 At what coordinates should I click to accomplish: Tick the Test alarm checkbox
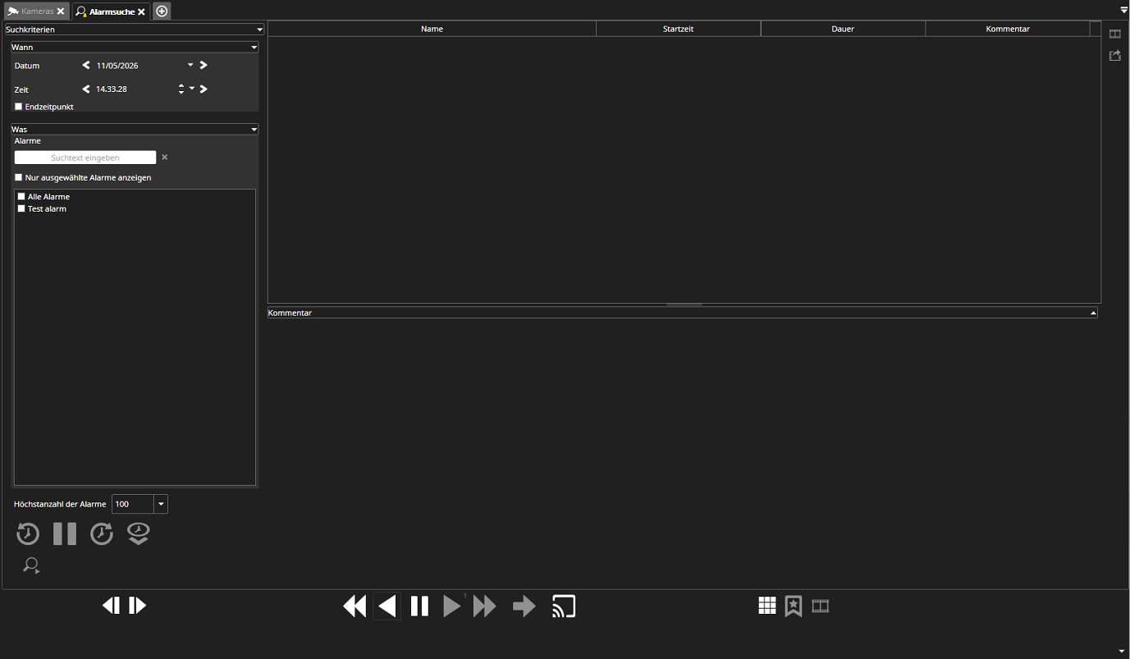point(21,208)
